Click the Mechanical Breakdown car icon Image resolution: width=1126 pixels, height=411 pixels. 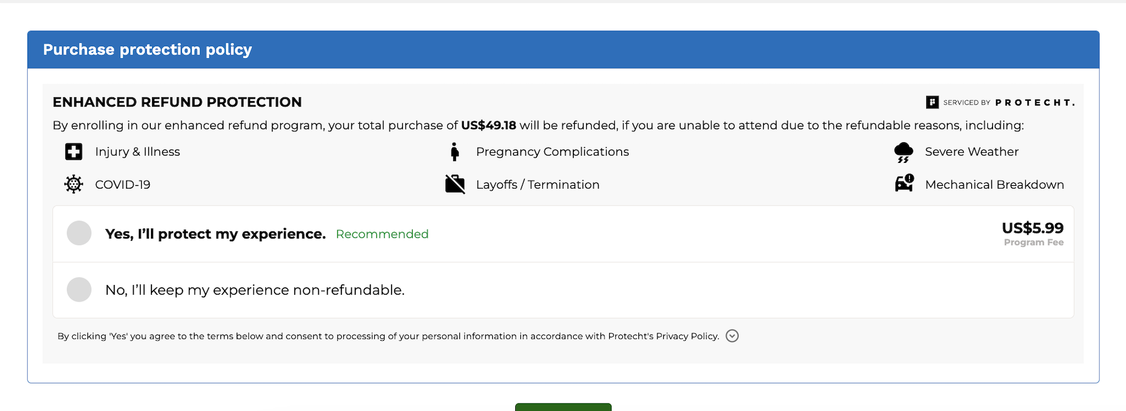[x=904, y=183]
